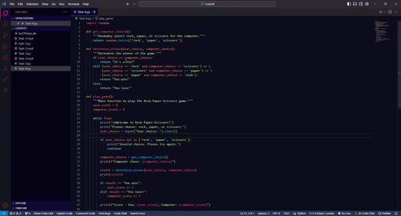Click the Go Back arrow in the title bar
The image size is (401, 216).
128,4
